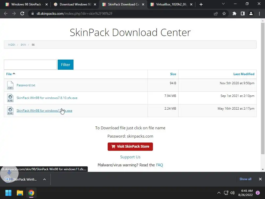Click the page vertical scrollbar
This screenshot has height=199, width=265.
click(263, 88)
